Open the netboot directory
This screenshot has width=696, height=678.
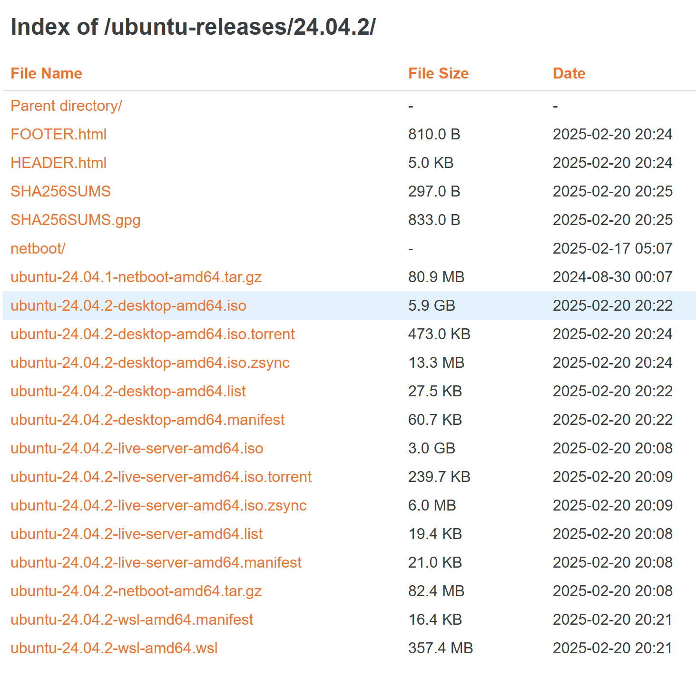[x=38, y=248]
